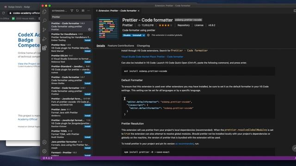
Task: Click the 'ext install esbenp.prettier-vscode' code block
Action: [x=198, y=71]
